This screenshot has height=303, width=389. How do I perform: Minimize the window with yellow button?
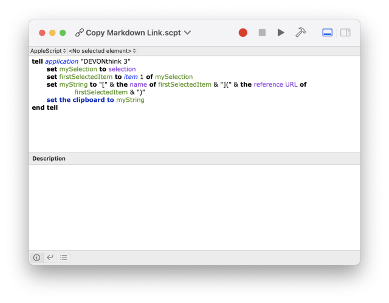(x=52, y=33)
